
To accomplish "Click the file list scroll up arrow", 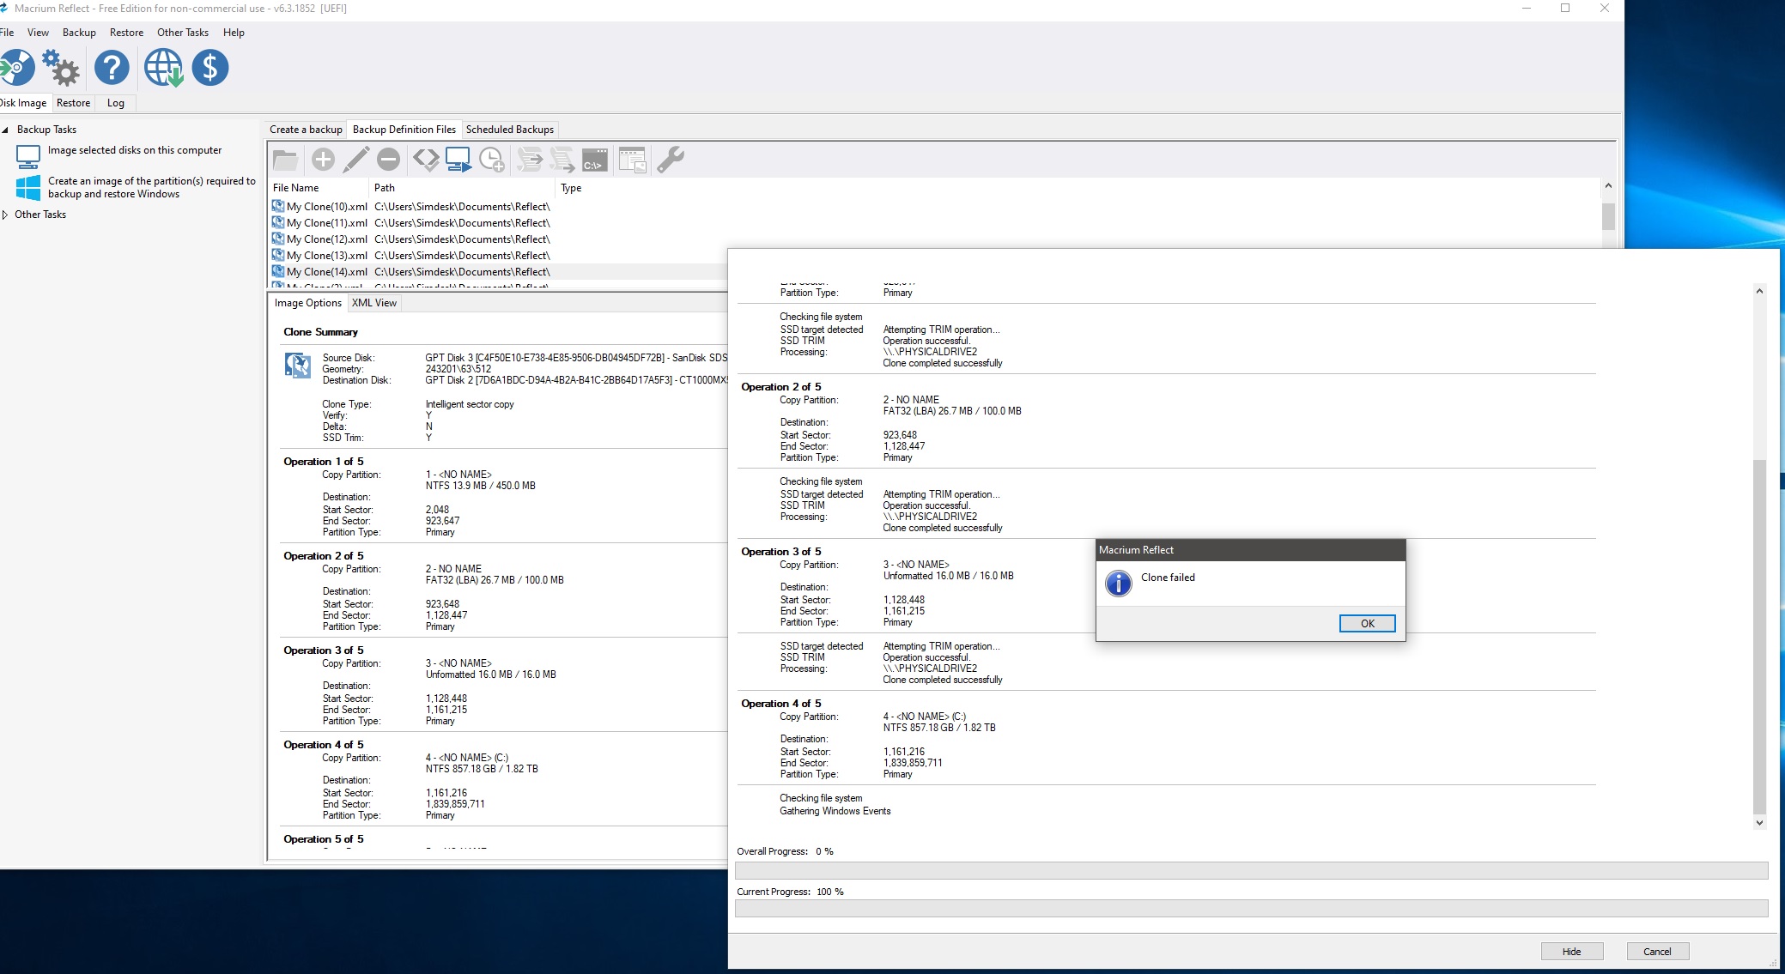I will point(1608,186).
